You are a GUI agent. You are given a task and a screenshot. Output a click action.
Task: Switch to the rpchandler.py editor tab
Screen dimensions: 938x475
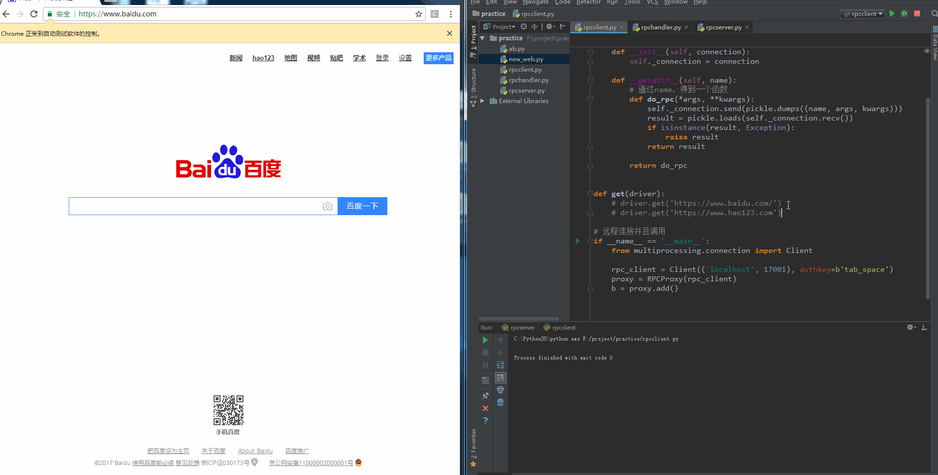click(661, 27)
